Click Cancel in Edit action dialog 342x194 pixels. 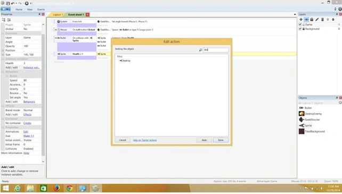(123, 140)
